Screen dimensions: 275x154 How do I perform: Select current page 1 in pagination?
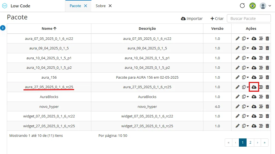(x=243, y=143)
